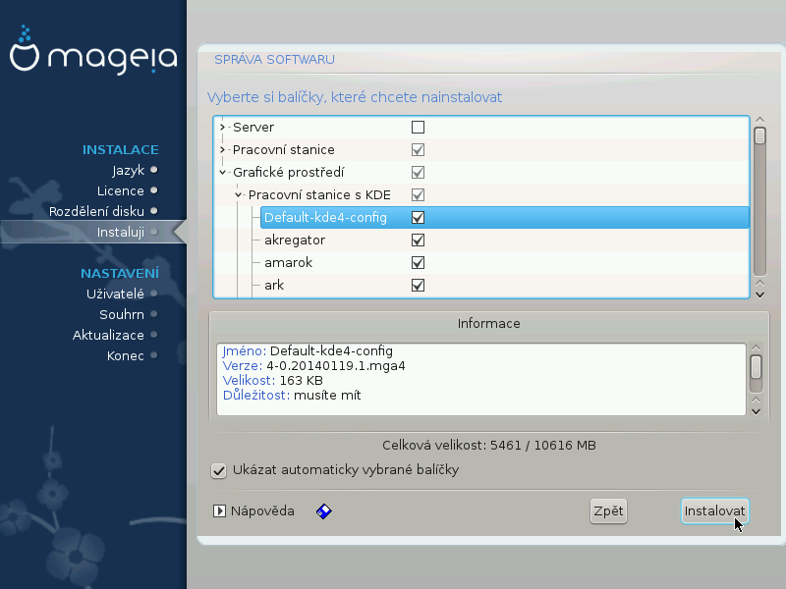Toggle the Pracovní stanice checkbox

(x=418, y=150)
